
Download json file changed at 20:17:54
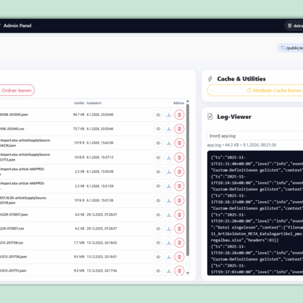pos(168,271)
